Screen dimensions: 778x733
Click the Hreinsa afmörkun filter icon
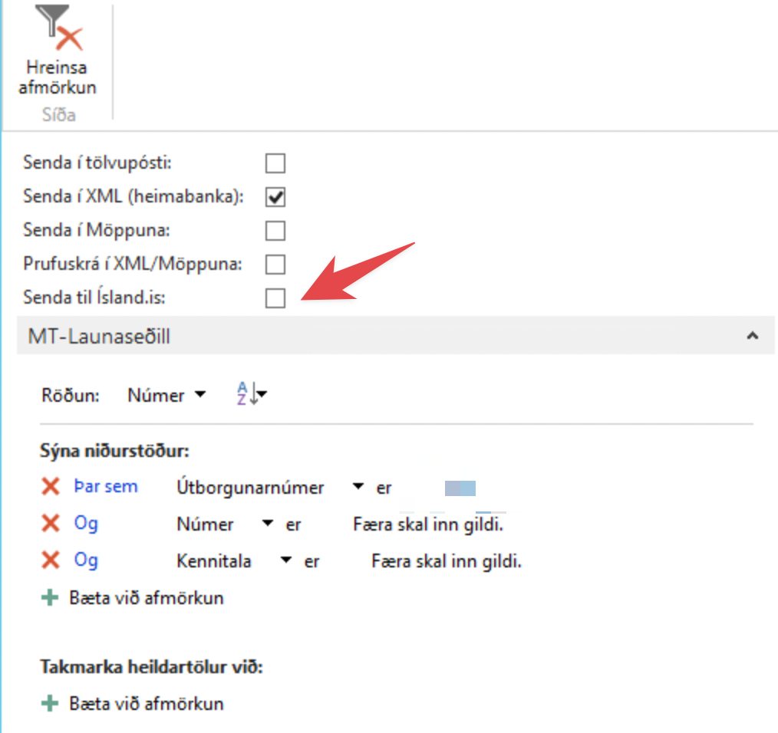[x=58, y=31]
